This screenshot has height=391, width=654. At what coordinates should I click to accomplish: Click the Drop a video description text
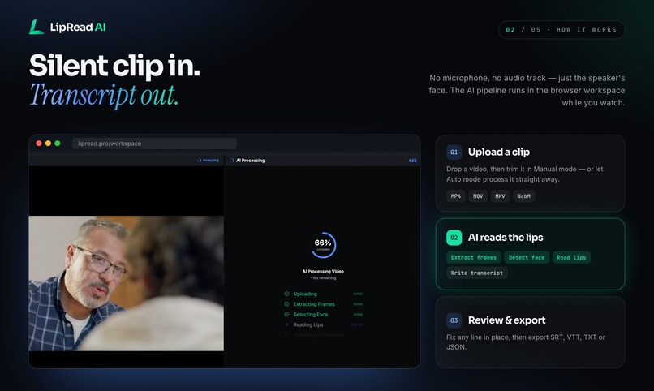point(525,174)
